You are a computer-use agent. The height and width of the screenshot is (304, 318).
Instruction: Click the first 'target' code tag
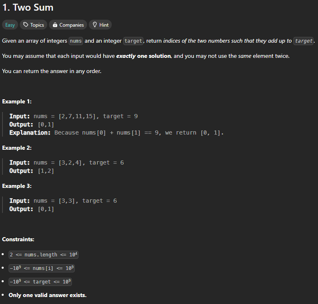pyautogui.click(x=133, y=41)
